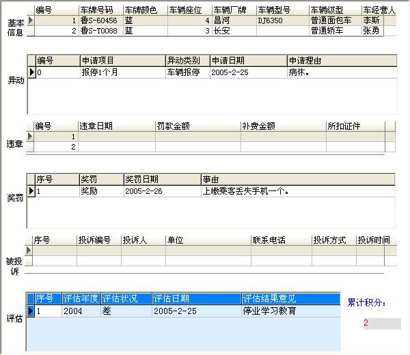Image resolution: width=410 pixels, height=355 pixels.
Task: Select reason cell 病休。
Action: point(342,72)
